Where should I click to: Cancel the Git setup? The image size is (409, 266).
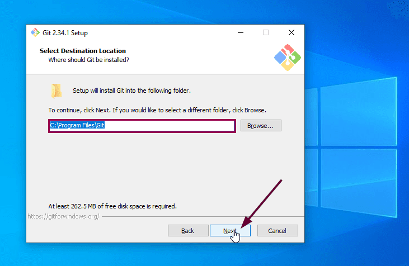[278, 231]
